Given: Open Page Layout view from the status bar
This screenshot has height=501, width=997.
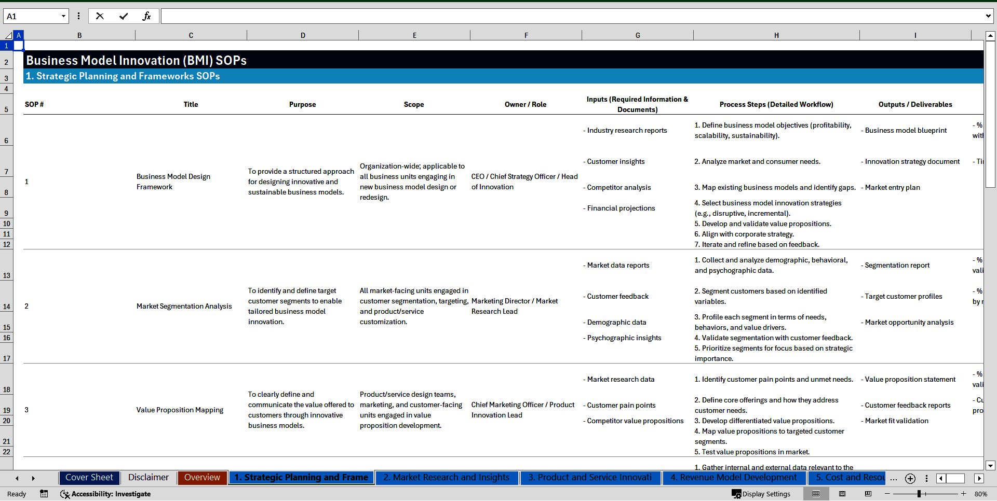Looking at the screenshot, I should coord(842,494).
